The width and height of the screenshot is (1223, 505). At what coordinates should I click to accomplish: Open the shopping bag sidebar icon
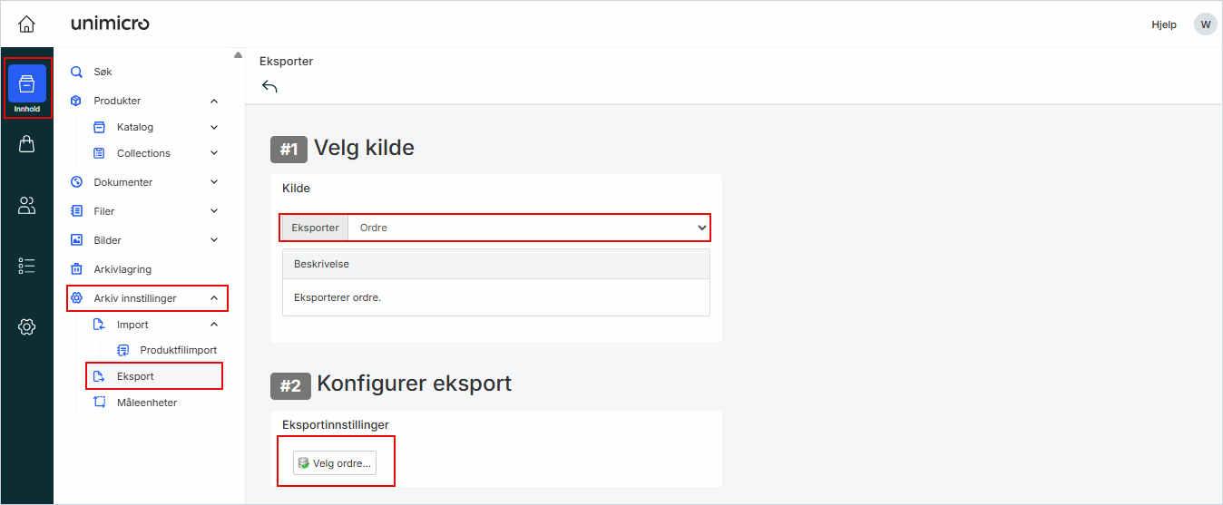(27, 144)
